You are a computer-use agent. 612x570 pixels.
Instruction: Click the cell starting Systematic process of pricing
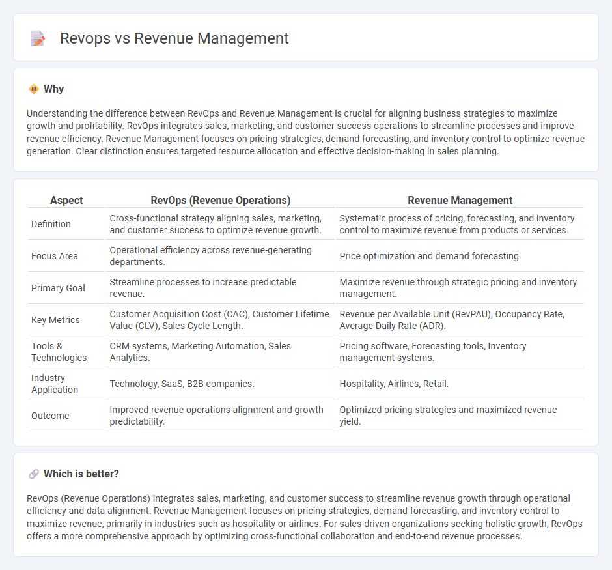click(460, 224)
